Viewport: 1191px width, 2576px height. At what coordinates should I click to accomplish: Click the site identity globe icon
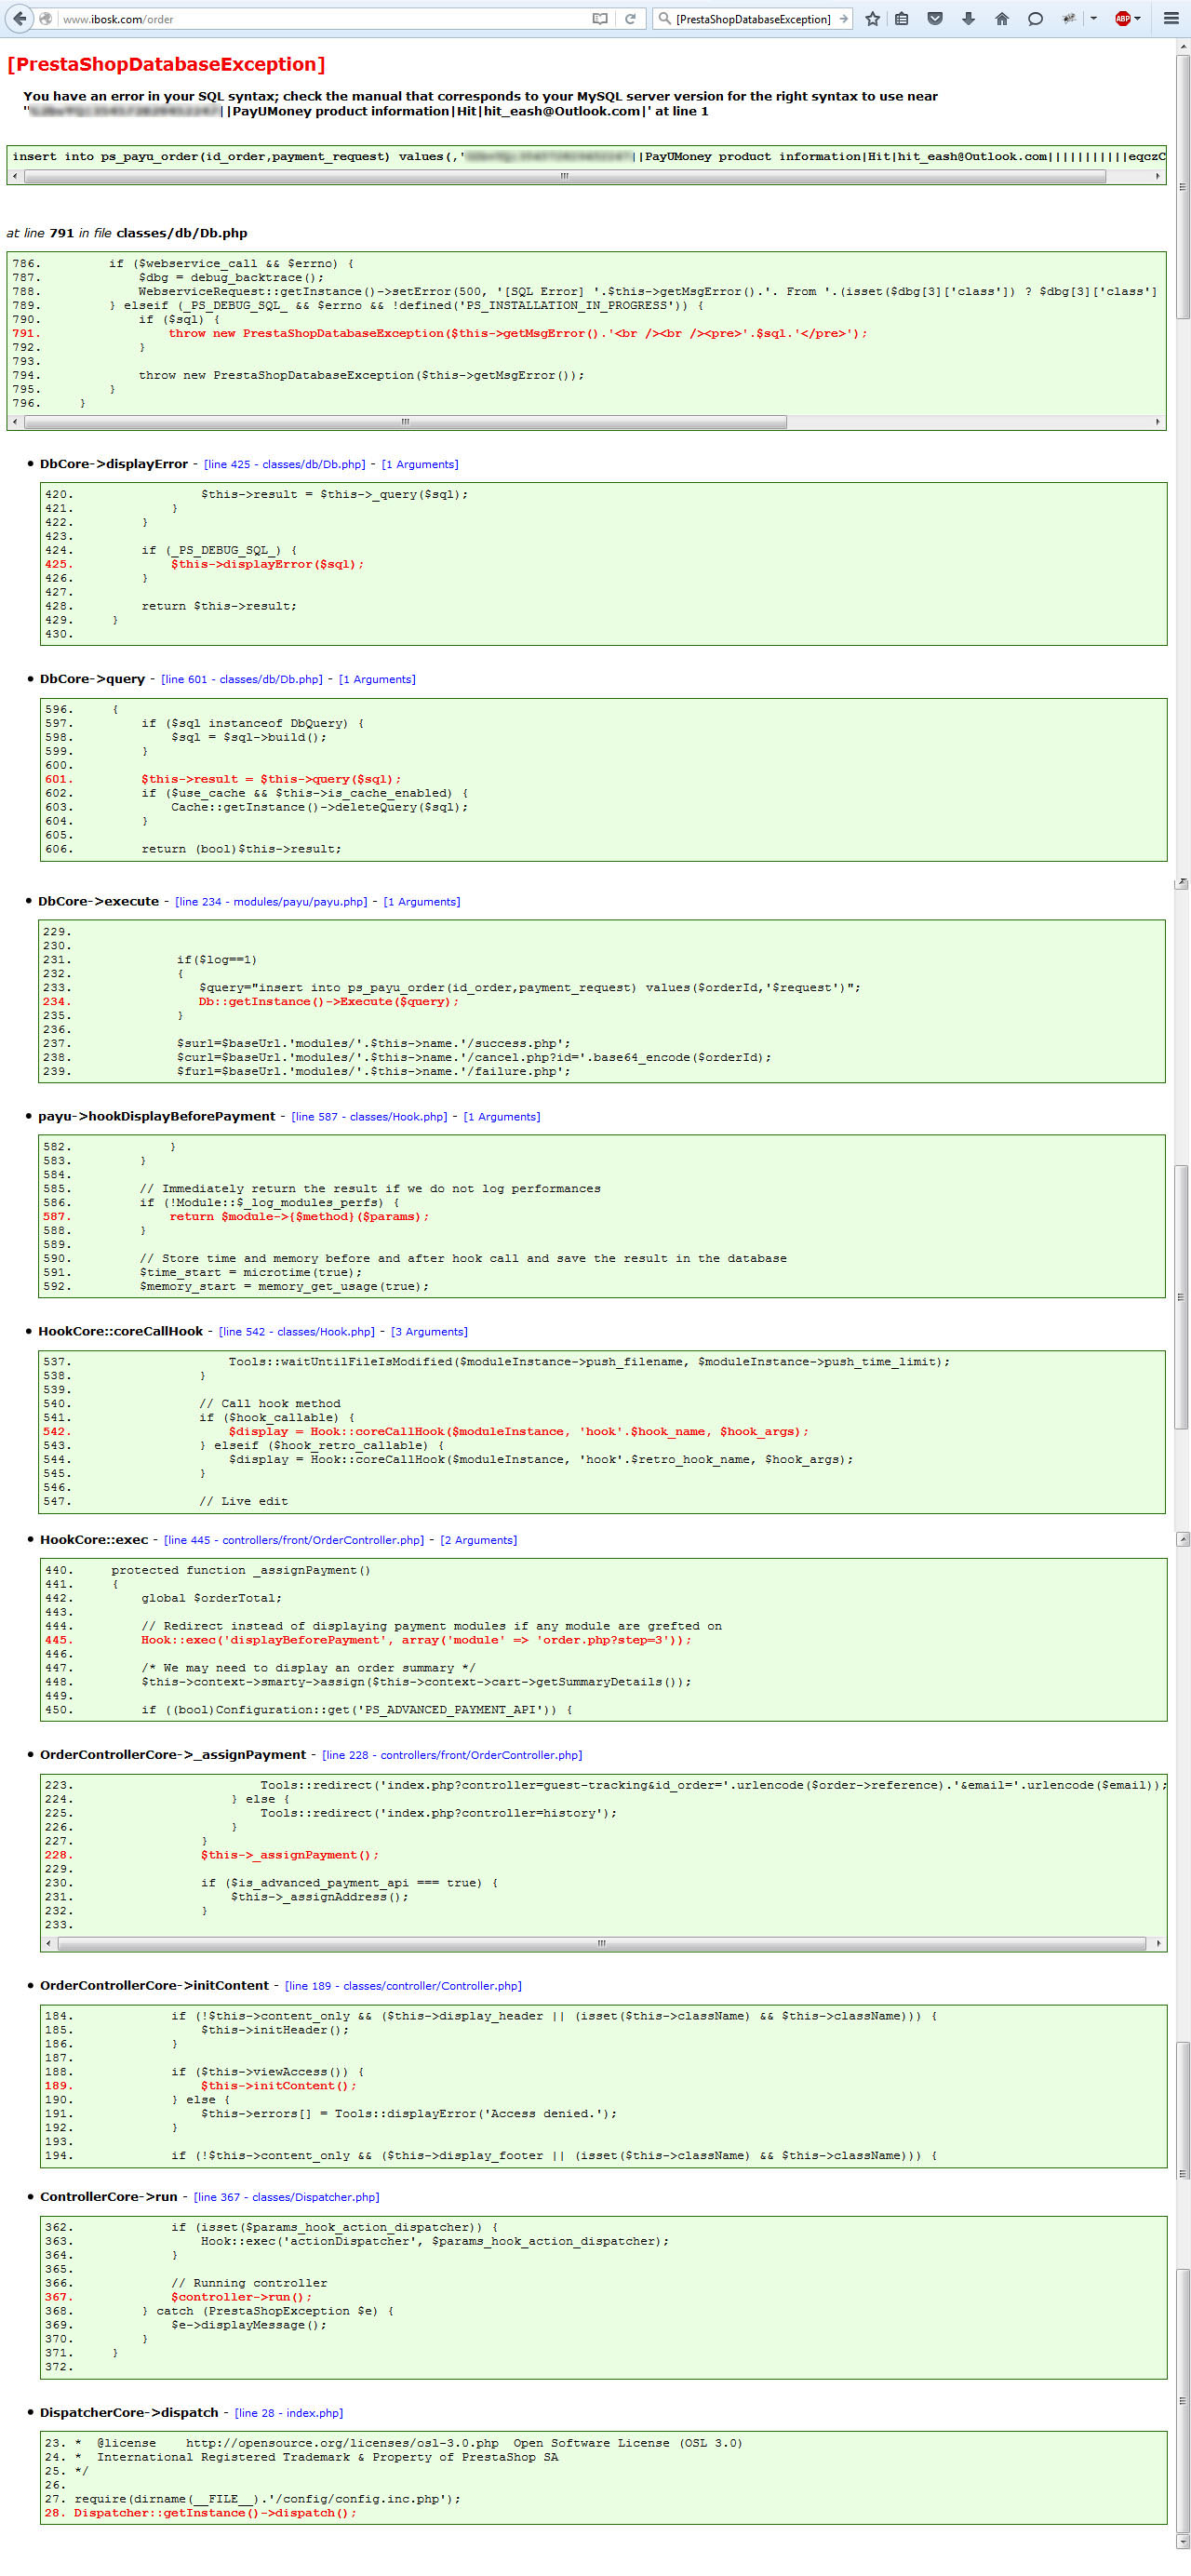click(x=46, y=19)
